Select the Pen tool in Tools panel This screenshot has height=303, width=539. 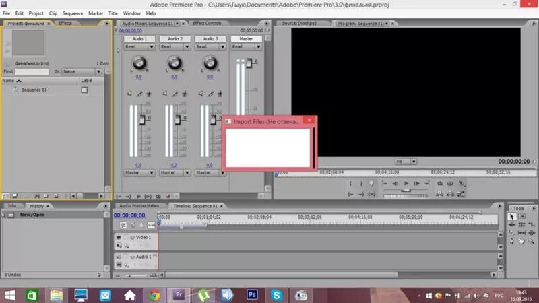tap(511, 242)
